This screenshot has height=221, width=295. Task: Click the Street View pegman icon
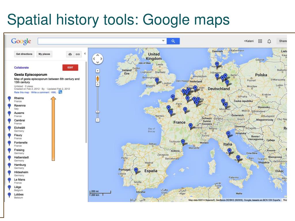[97, 79]
